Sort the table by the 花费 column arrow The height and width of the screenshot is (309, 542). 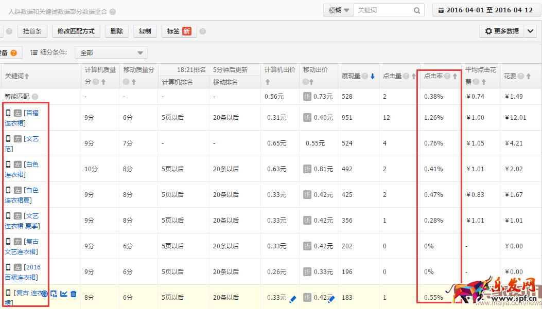[529, 76]
